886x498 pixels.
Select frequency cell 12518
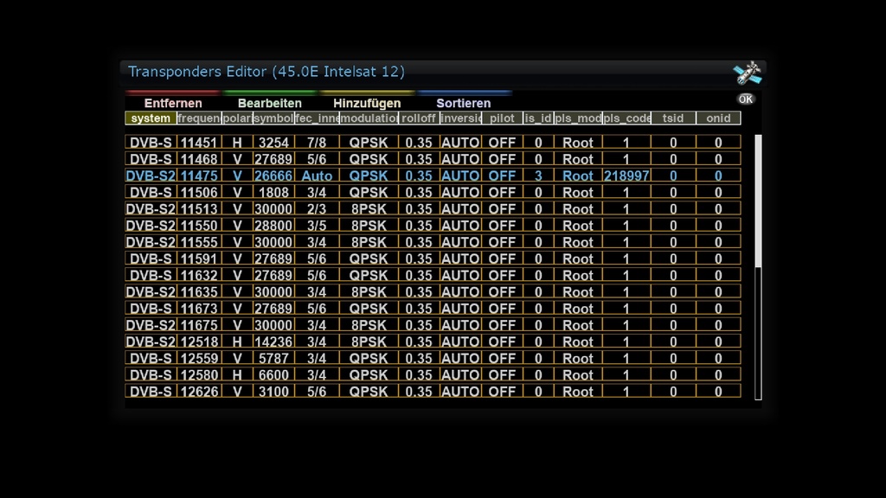tap(199, 342)
